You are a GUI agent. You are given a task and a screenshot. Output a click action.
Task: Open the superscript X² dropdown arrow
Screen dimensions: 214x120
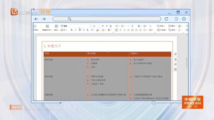click(94, 30)
